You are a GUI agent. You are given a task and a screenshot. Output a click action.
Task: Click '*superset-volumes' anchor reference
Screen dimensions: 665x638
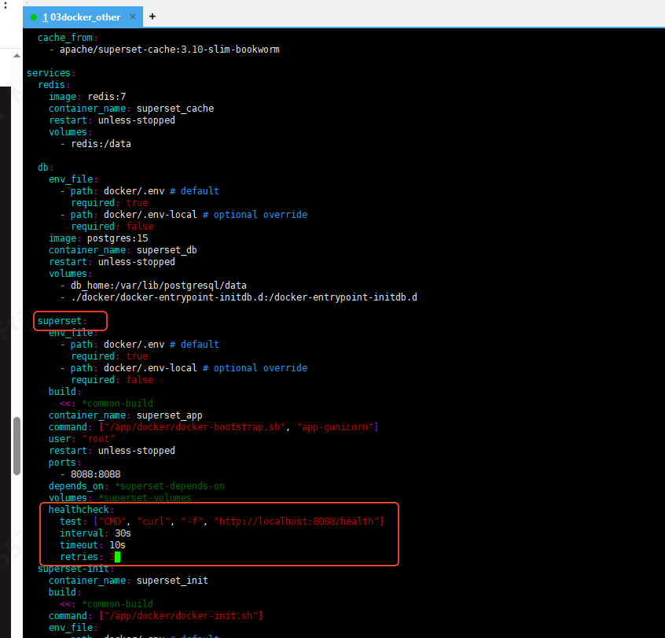tap(145, 498)
